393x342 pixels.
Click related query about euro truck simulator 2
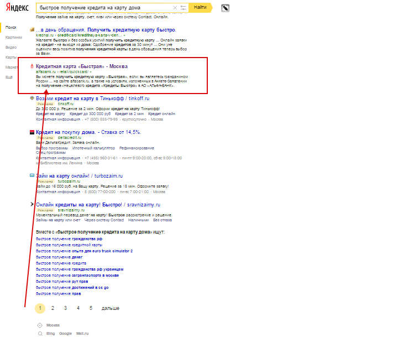84,251
